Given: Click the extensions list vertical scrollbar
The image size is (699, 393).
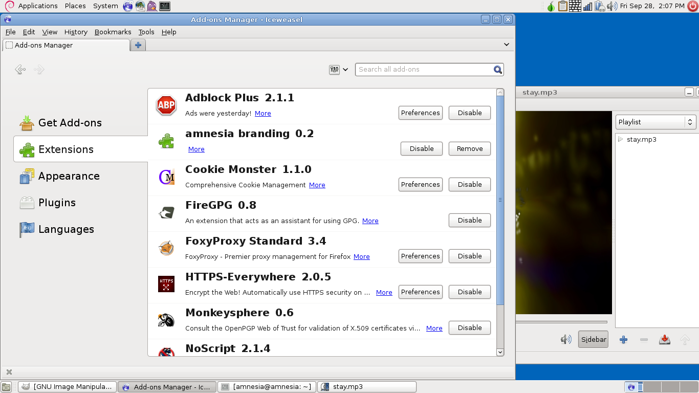Looking at the screenshot, I should pyautogui.click(x=500, y=200).
